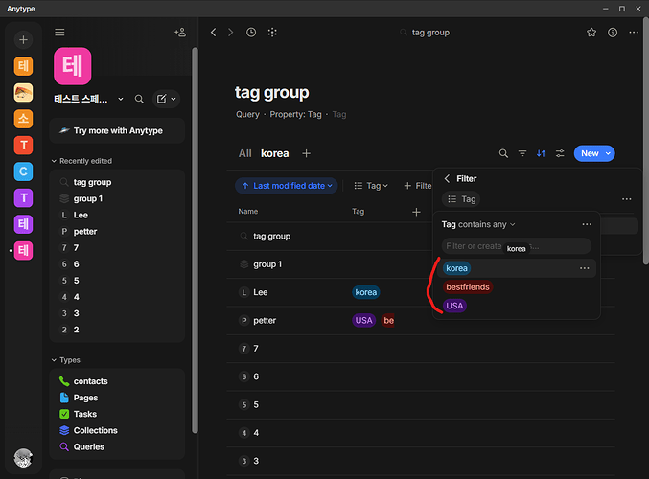
Task: Open three-dot menu beside Tag contains any
Action: click(x=587, y=224)
